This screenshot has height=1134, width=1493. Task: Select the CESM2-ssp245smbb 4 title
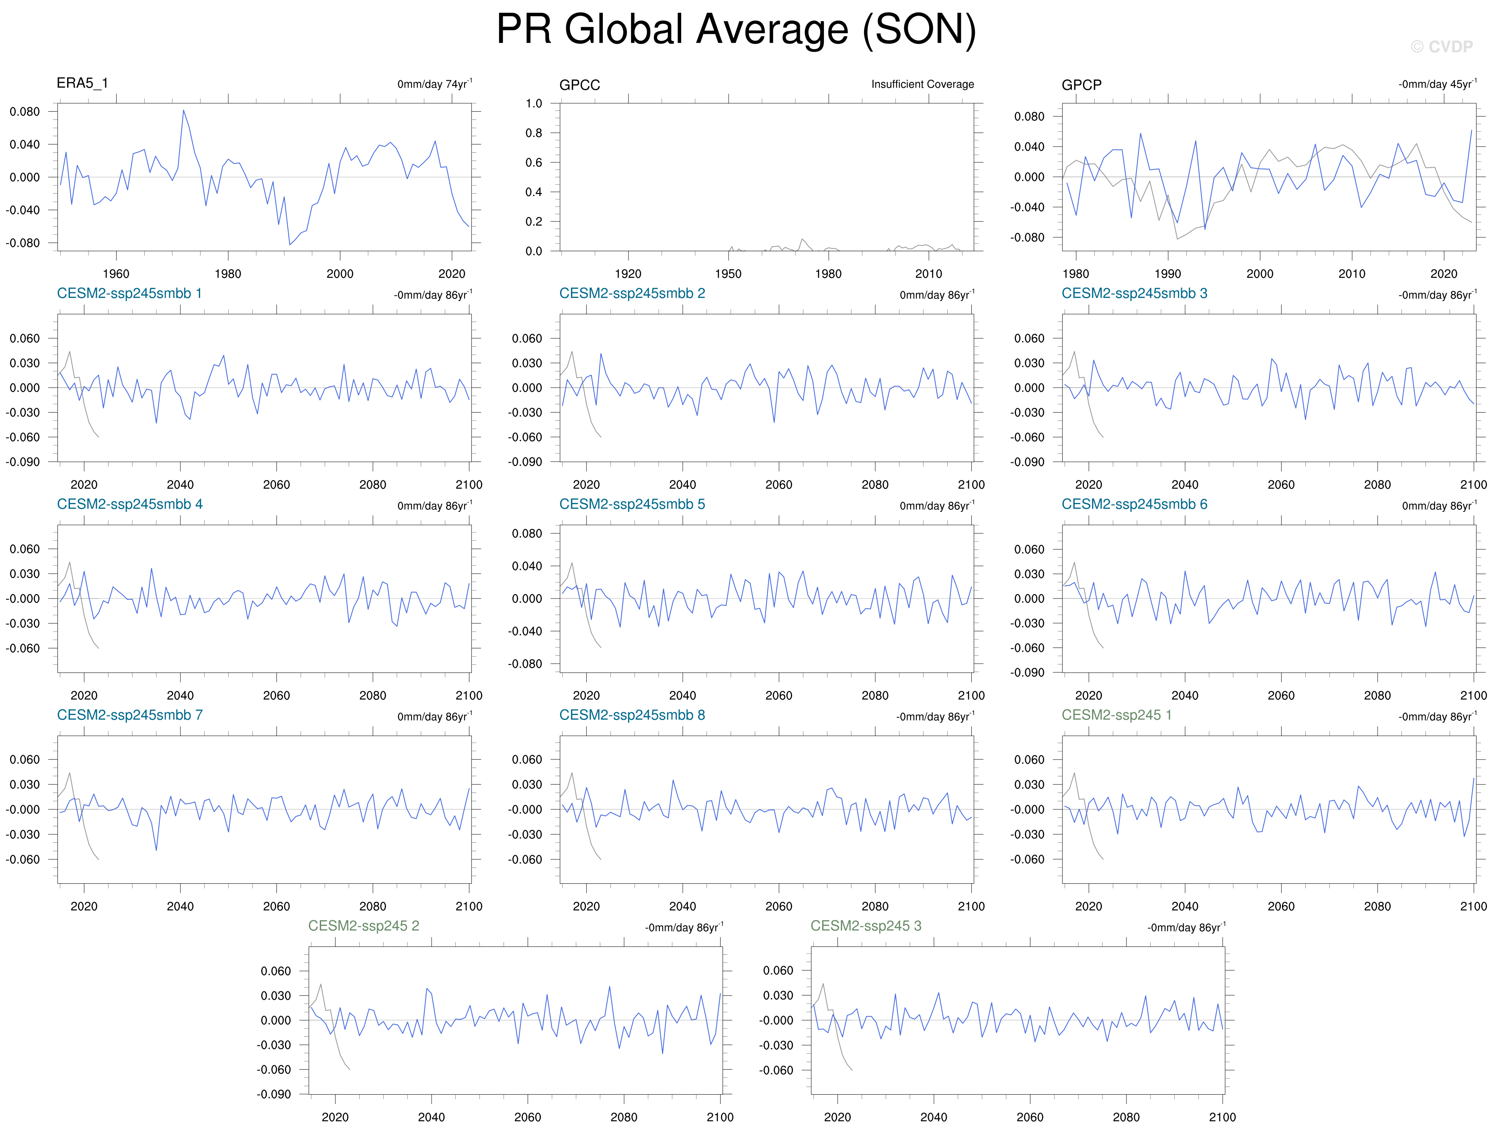click(129, 504)
